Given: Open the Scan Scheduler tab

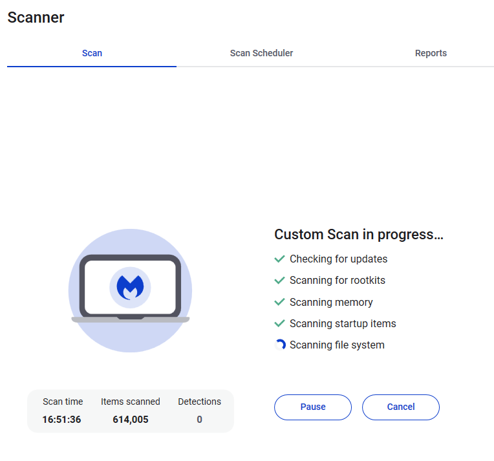Looking at the screenshot, I should coord(261,53).
